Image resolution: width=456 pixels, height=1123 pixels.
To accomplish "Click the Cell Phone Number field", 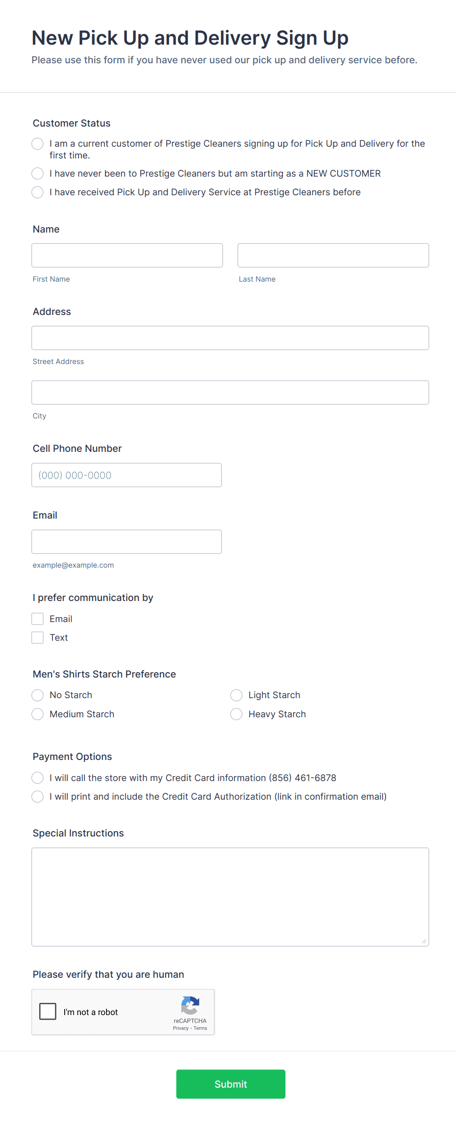I will pos(127,475).
